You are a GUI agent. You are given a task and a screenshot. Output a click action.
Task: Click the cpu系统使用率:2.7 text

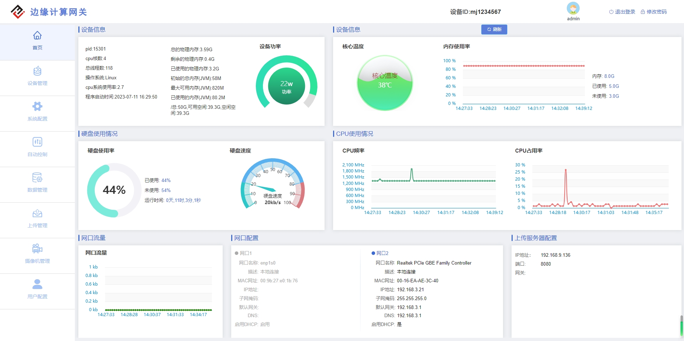(105, 87)
